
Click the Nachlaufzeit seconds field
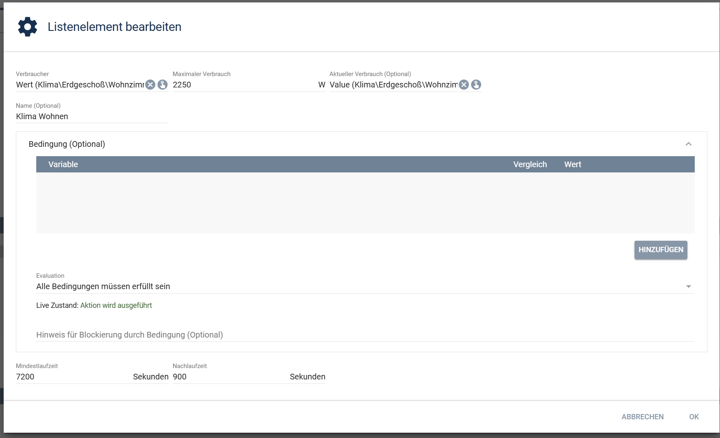point(230,377)
